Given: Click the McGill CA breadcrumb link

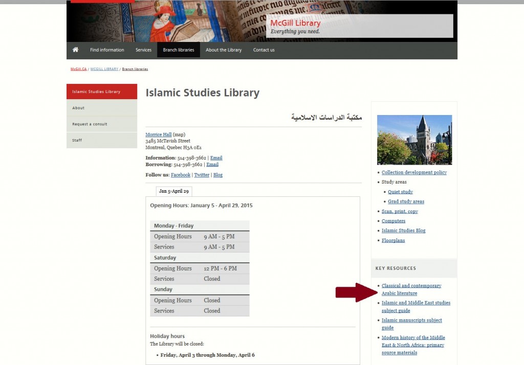Looking at the screenshot, I should [78, 69].
